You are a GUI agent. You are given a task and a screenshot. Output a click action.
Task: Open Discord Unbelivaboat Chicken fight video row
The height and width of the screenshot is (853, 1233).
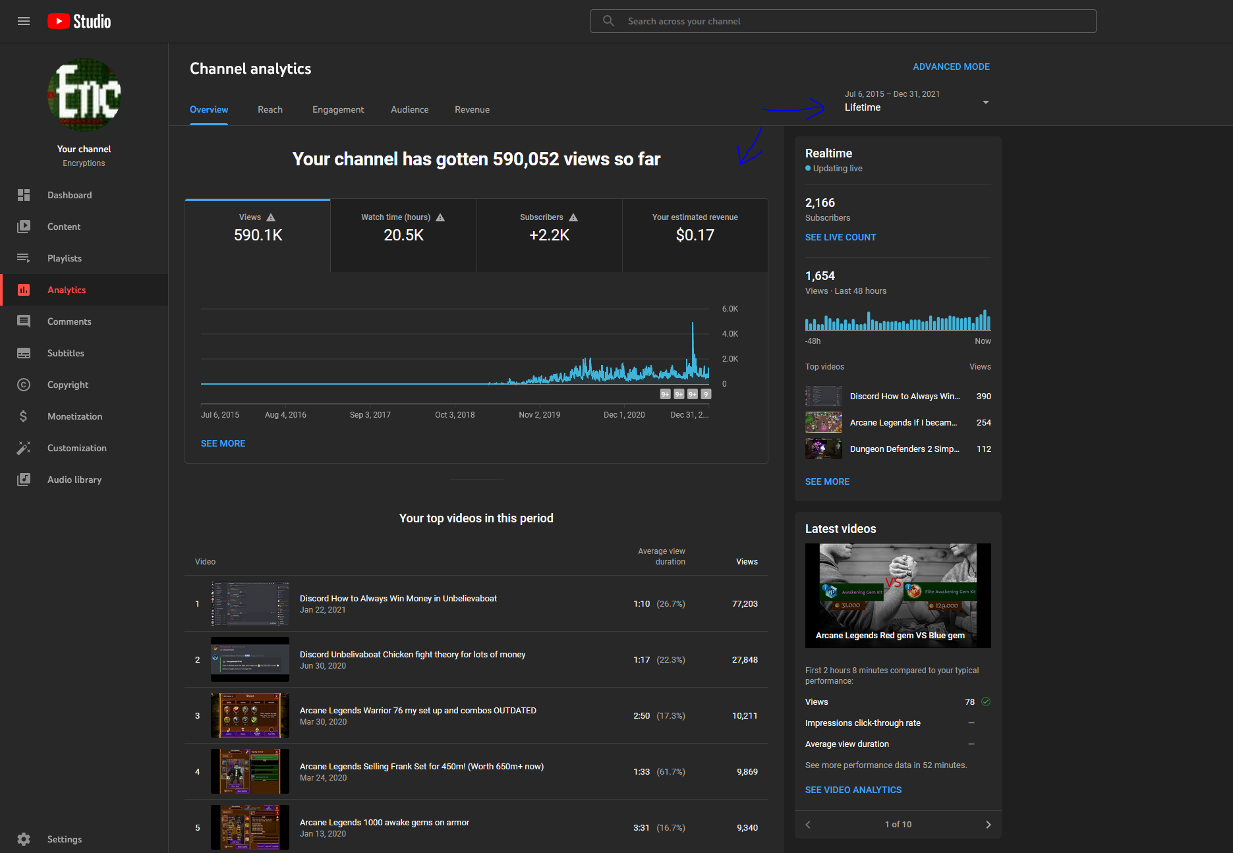(476, 659)
